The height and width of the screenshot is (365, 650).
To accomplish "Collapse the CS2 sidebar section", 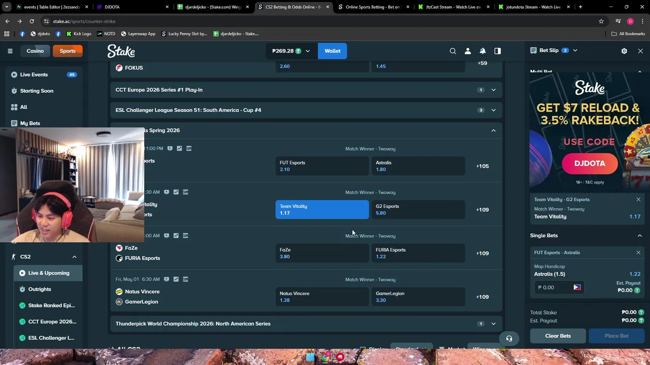I will point(74,257).
